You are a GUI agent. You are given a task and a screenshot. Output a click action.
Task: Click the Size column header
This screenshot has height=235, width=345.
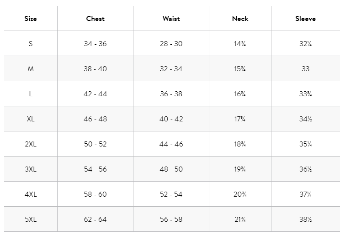[x=31, y=19]
